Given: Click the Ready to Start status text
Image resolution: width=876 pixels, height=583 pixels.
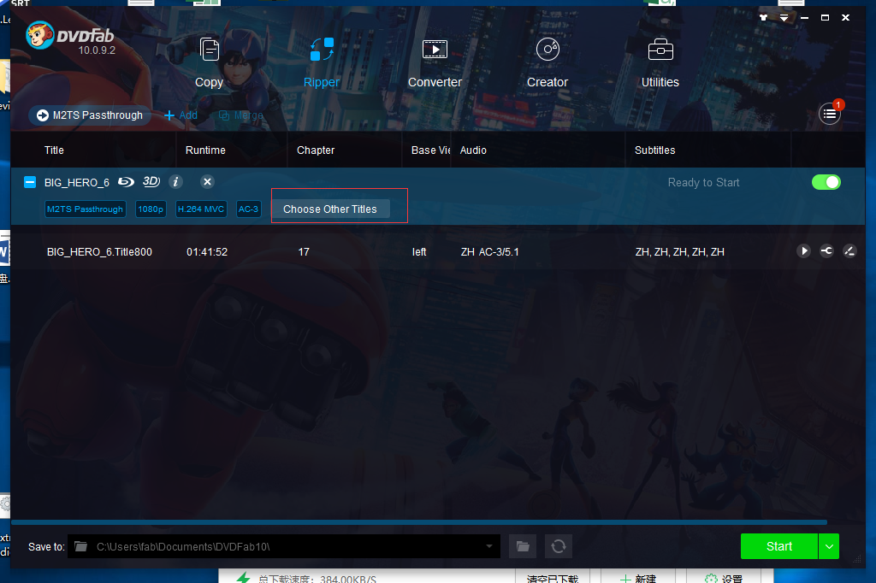Looking at the screenshot, I should click(x=703, y=183).
